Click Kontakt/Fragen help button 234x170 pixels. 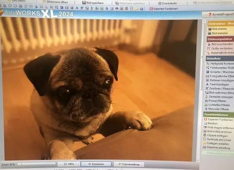click(219, 14)
